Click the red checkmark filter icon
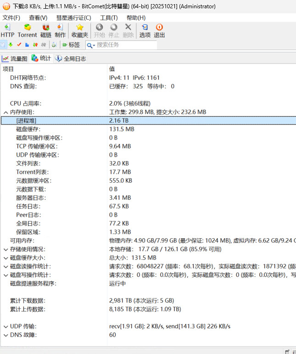Image resolution: width=296 pixels, height=354 pixels. (19, 45)
